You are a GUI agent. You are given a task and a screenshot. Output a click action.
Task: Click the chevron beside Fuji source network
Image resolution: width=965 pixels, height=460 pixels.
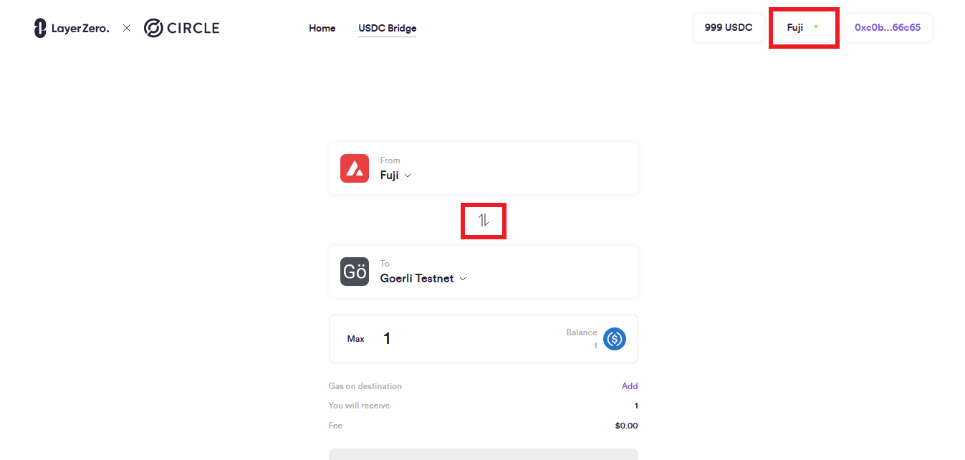(x=408, y=176)
